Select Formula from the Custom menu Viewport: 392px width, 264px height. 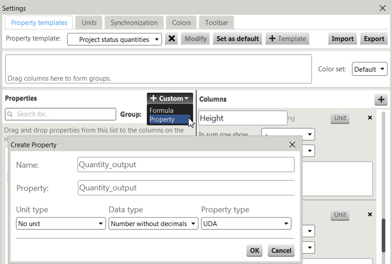(162, 110)
